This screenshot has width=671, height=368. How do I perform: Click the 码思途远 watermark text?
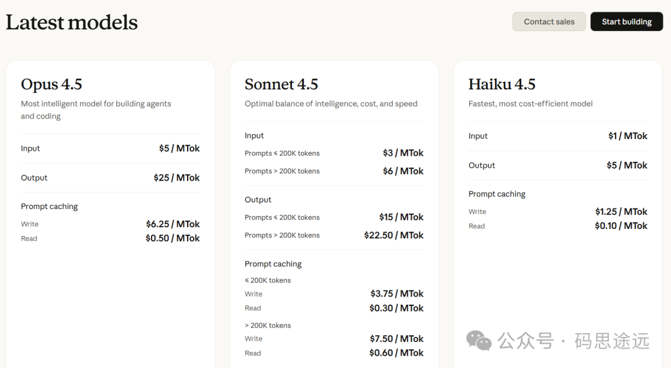[611, 341]
